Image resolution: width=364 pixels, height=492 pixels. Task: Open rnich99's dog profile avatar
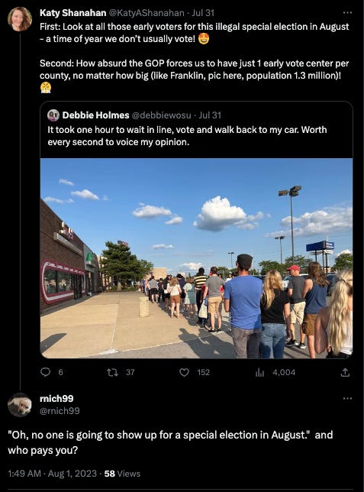[x=20, y=405]
